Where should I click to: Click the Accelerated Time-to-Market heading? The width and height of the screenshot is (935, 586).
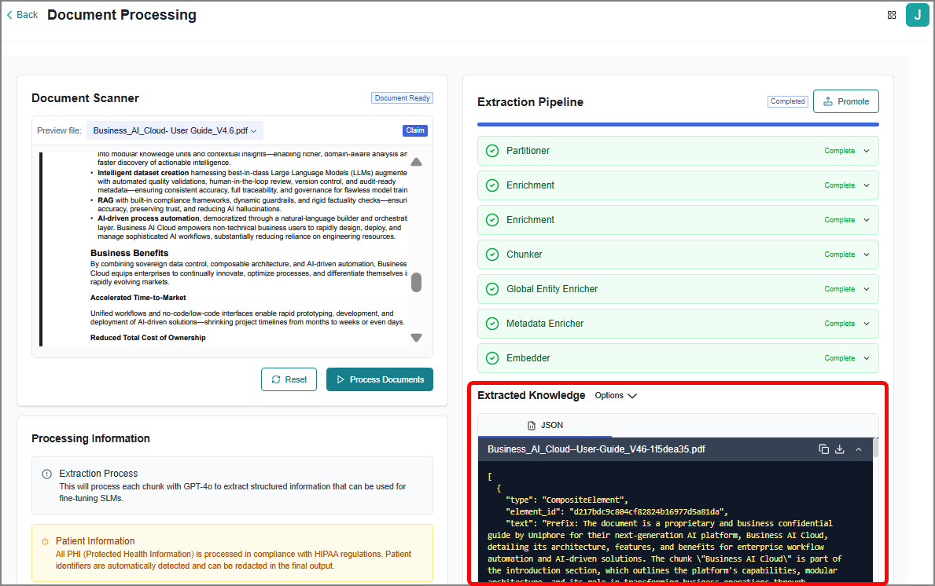138,298
